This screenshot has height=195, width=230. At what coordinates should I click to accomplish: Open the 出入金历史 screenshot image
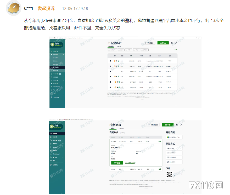tap(125, 72)
